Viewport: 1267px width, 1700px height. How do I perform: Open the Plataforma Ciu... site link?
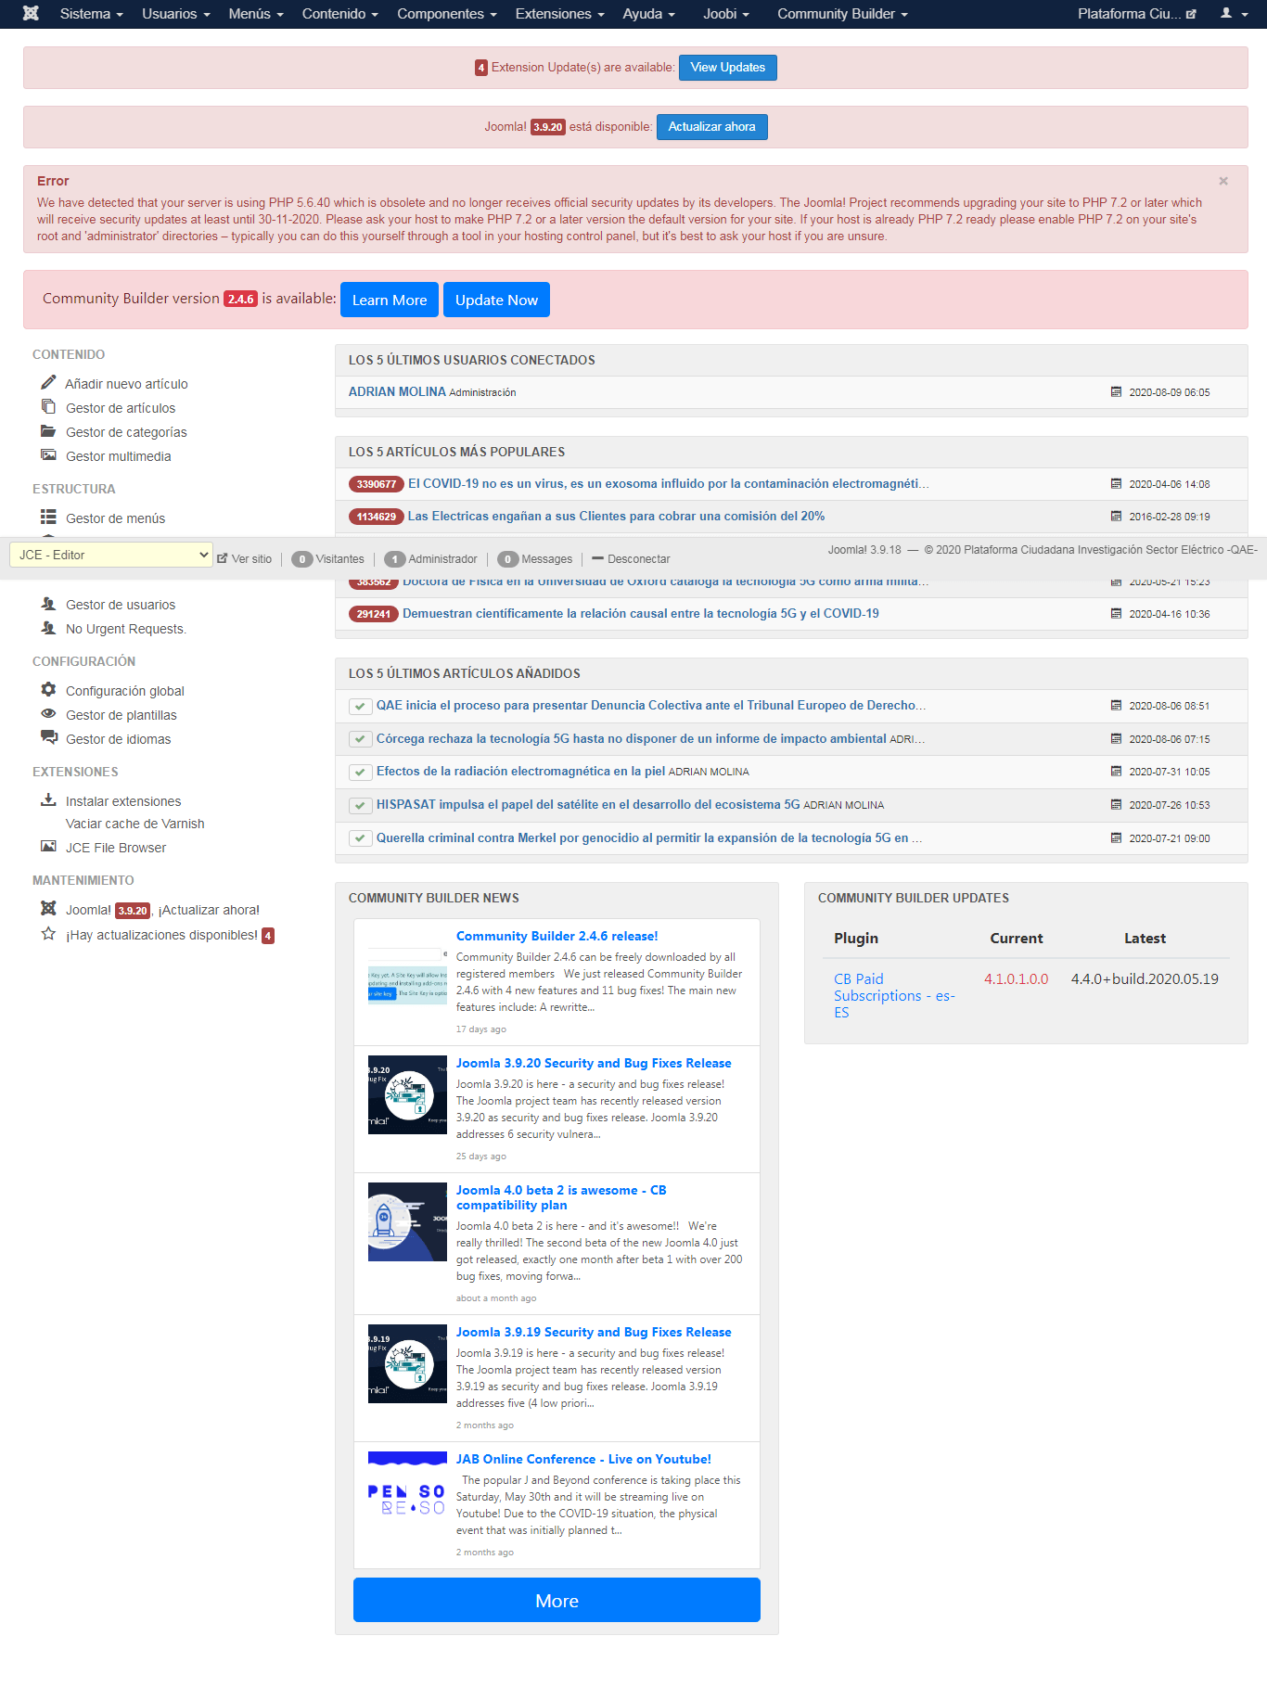[x=1137, y=14]
